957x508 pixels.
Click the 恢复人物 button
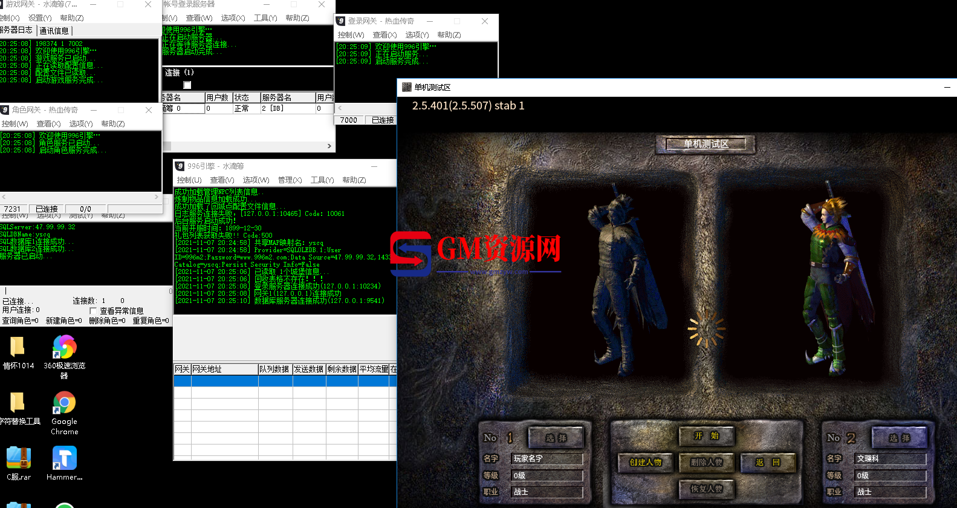click(x=706, y=489)
